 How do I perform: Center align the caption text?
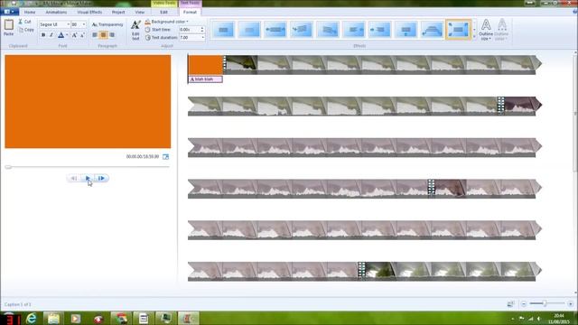coord(103,35)
